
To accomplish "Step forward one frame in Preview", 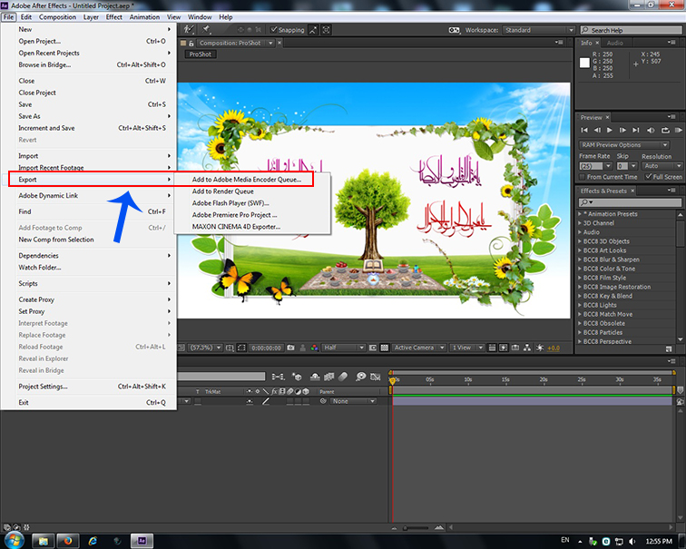I will pyautogui.click(x=622, y=130).
